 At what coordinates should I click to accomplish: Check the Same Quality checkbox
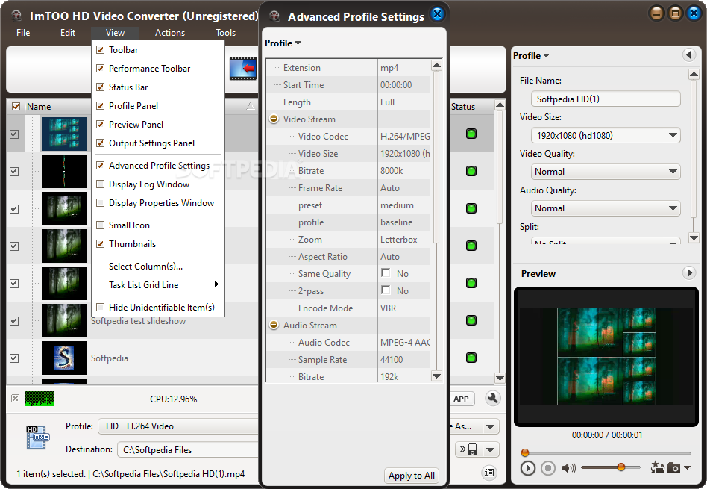click(386, 272)
